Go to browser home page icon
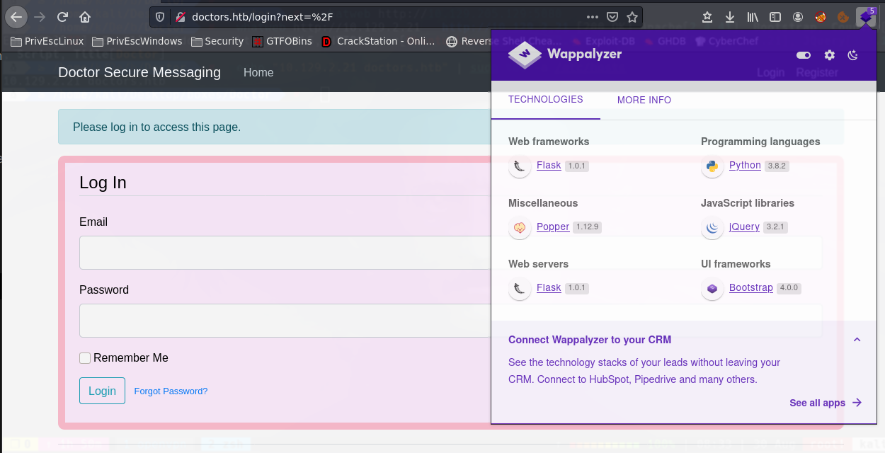The image size is (885, 453). (85, 17)
